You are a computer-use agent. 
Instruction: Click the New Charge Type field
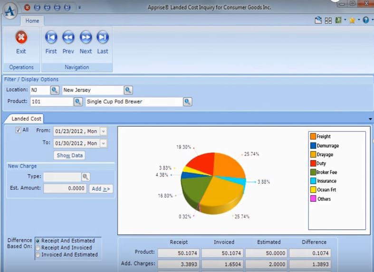point(62,177)
